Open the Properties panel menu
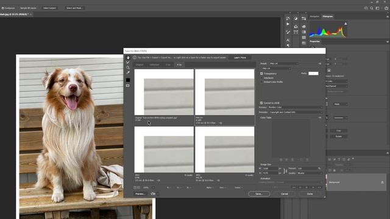The height and width of the screenshot is (219, 390). pyautogui.click(x=388, y=42)
